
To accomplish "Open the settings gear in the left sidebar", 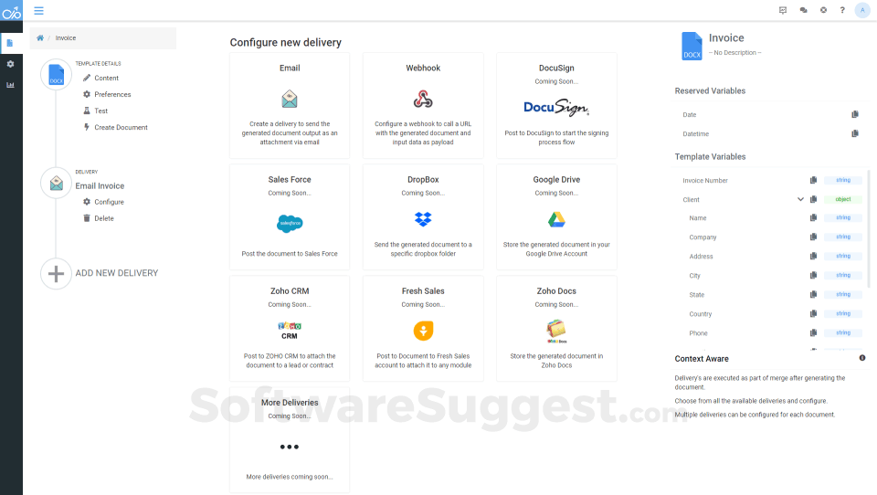I will [10, 64].
